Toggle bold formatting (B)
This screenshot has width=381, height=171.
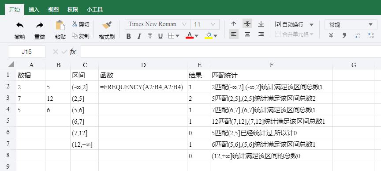128,36
